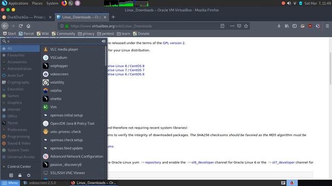
Task: Click the power off icon in menu
Action: (x=29, y=175)
